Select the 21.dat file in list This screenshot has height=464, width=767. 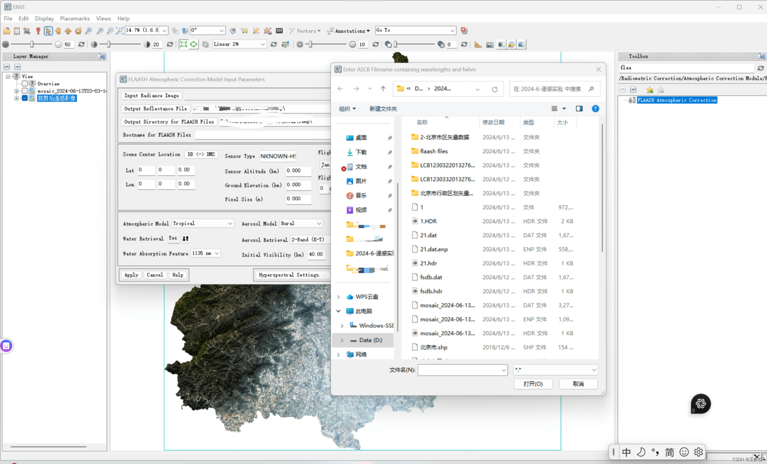click(x=428, y=235)
